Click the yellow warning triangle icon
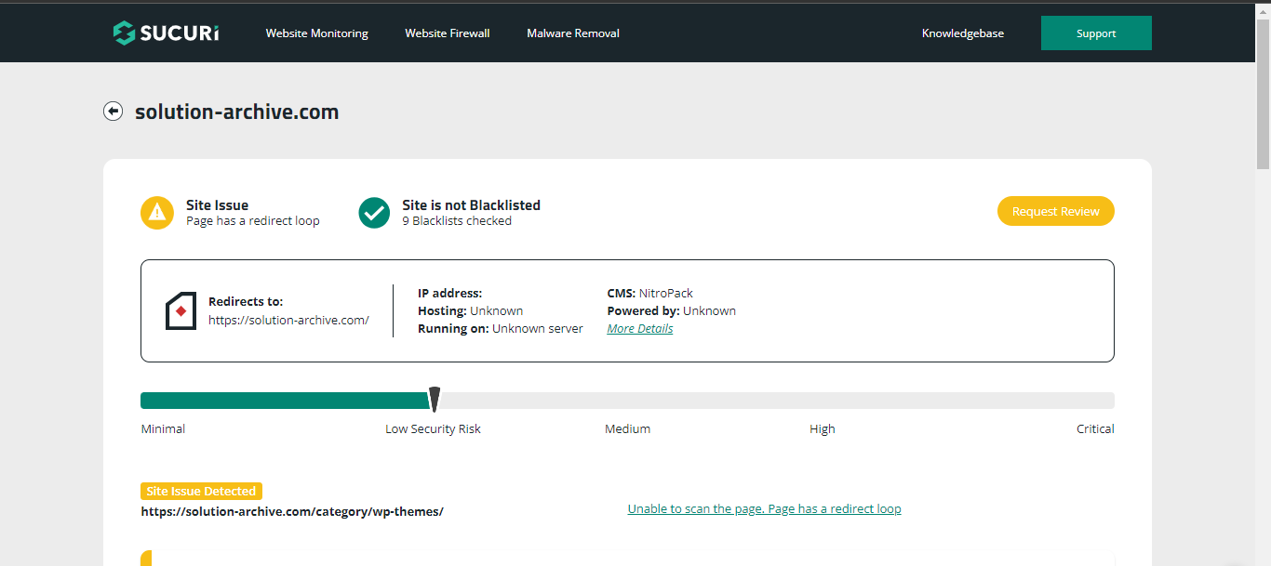The image size is (1271, 566). [x=157, y=213]
